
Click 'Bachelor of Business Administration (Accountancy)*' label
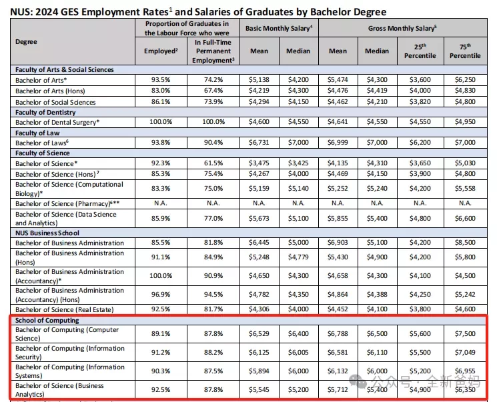(69, 276)
